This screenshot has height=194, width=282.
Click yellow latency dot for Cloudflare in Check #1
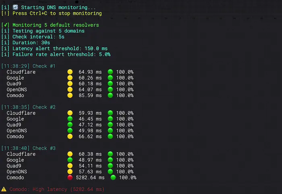click(x=70, y=72)
